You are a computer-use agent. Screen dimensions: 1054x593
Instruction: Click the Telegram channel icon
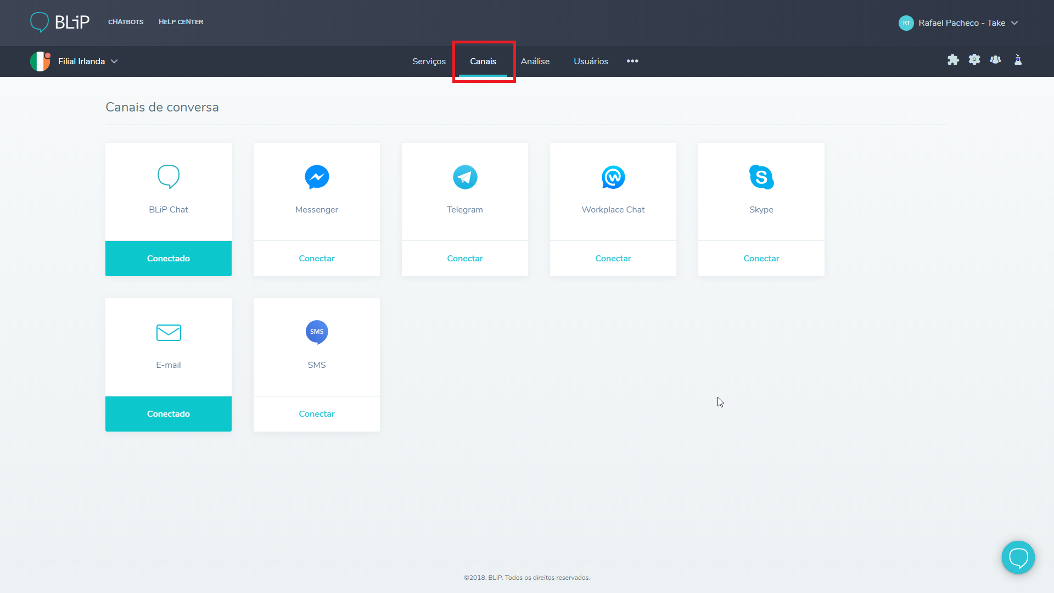(x=465, y=177)
